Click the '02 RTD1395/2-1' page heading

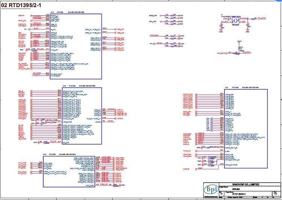(x=21, y=5)
